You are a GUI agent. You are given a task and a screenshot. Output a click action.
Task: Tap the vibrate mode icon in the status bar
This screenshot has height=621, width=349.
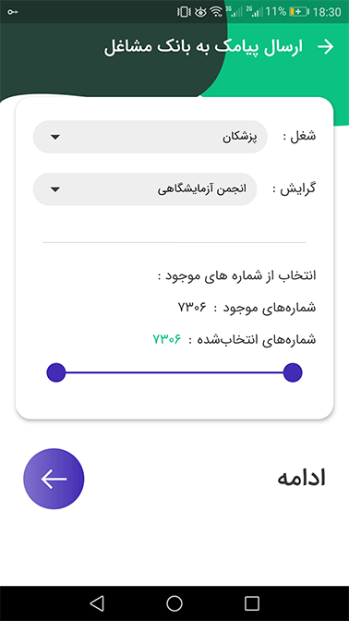[184, 12]
